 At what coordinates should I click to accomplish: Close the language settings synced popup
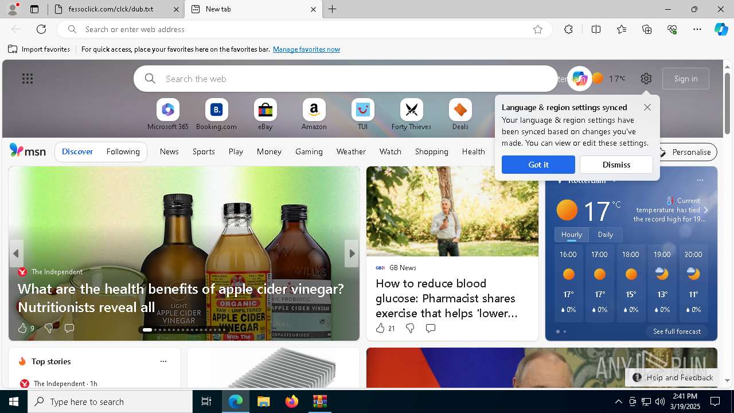[647, 107]
